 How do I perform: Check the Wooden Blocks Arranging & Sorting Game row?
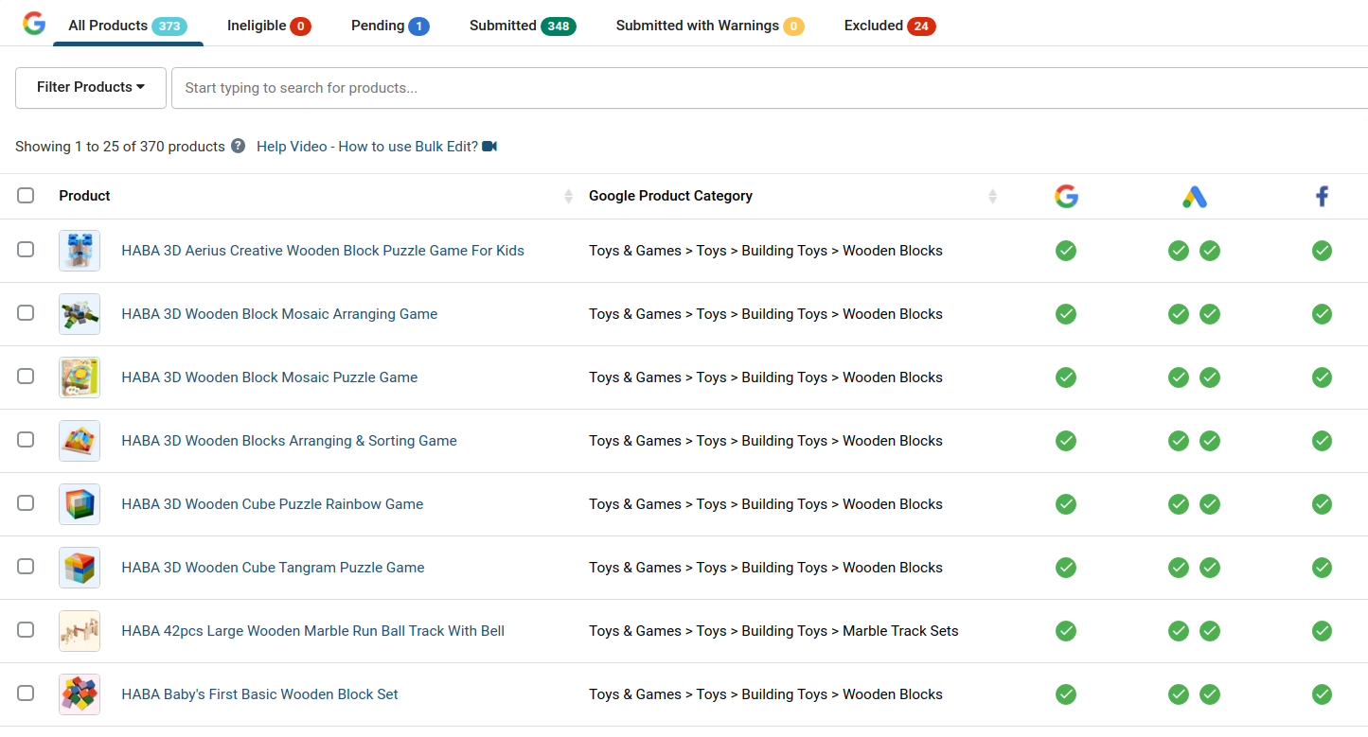26,439
